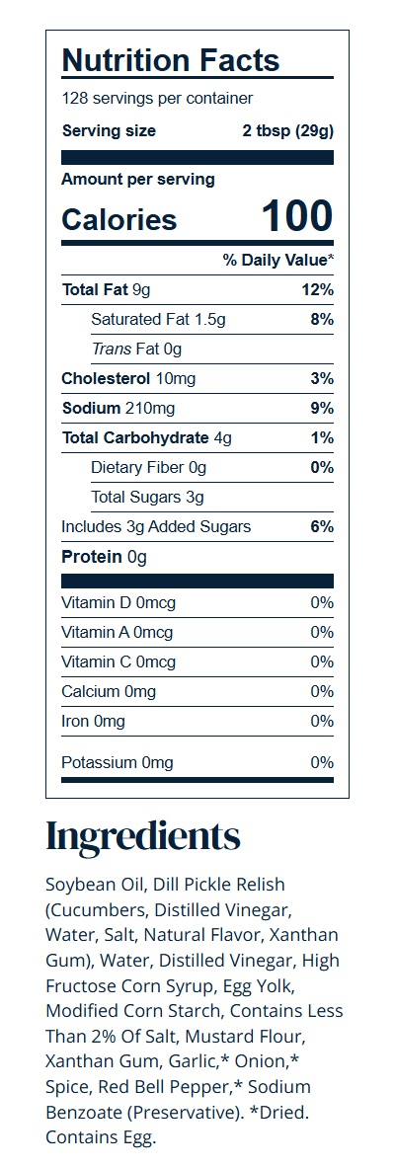Click the Ingredients heading

pyautogui.click(x=143, y=838)
